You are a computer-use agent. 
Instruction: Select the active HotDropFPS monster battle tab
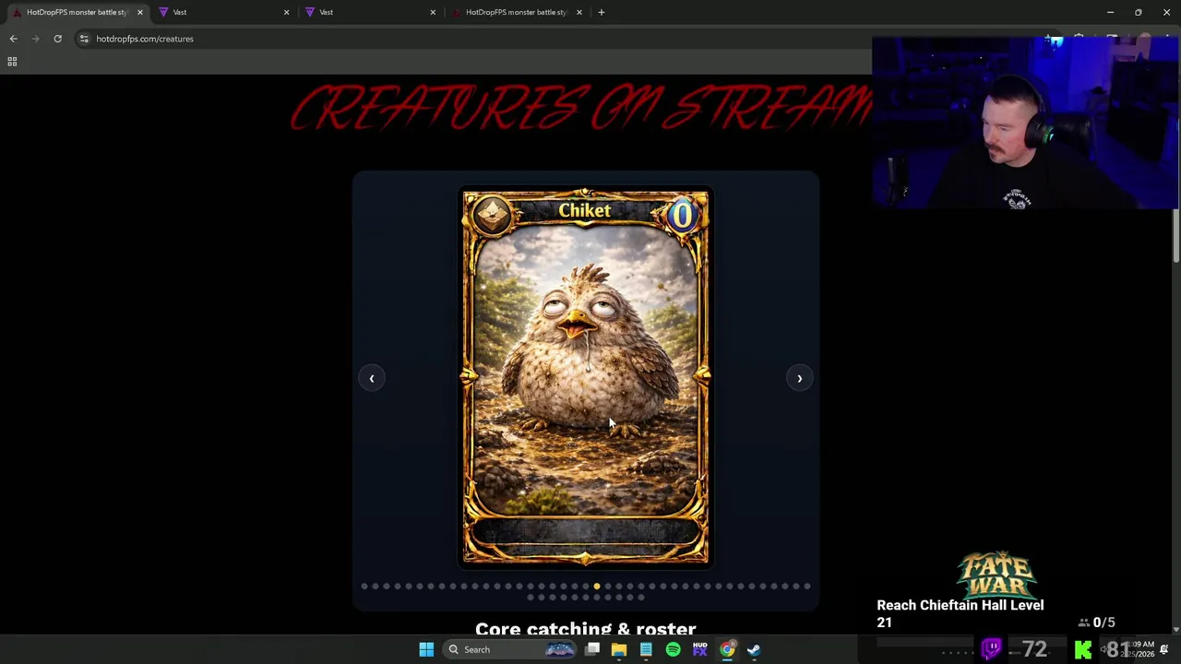(76, 12)
